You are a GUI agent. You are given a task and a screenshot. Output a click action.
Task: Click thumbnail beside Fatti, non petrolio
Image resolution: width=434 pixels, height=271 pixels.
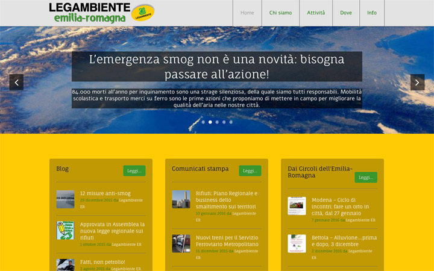(65, 265)
